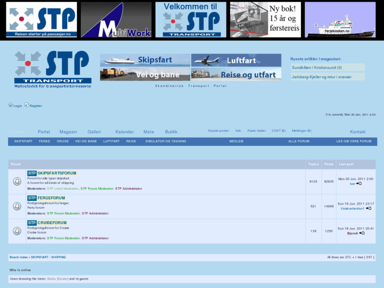
Task: Select LUFTFART in blue menu bar
Action: point(111,141)
